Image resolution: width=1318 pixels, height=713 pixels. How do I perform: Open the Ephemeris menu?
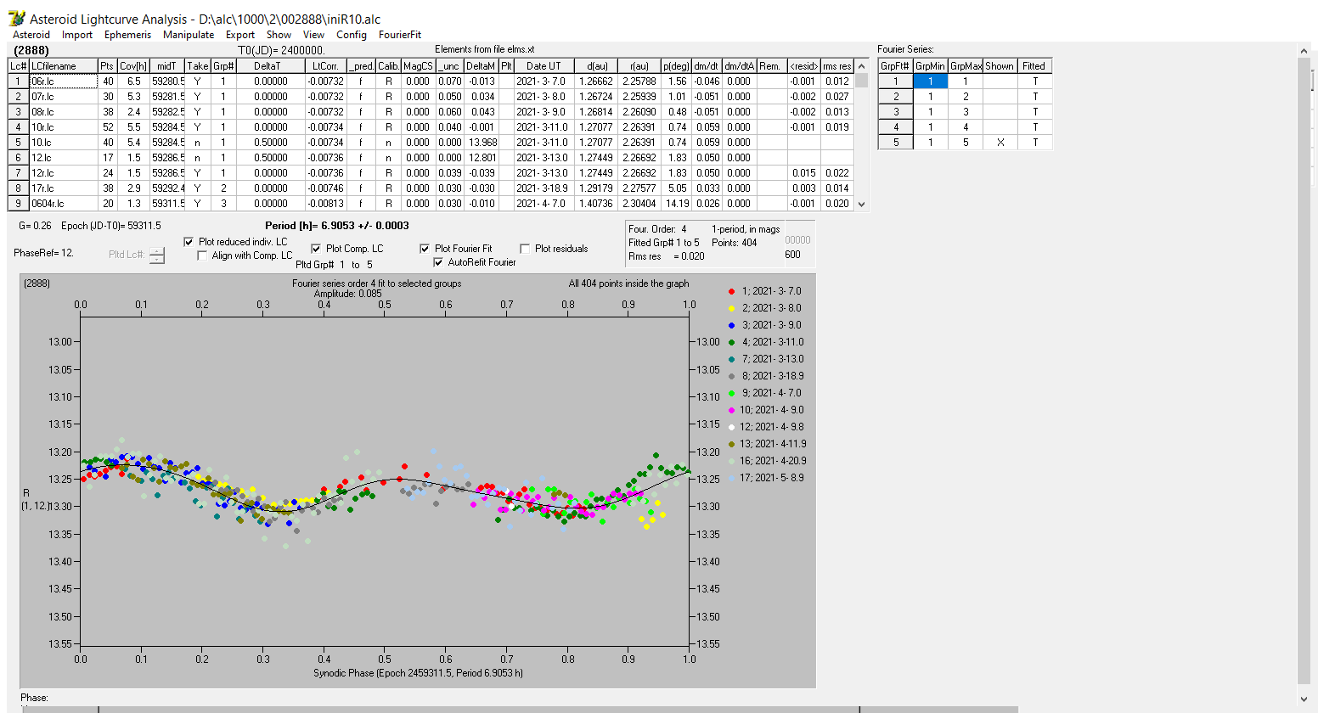(127, 35)
